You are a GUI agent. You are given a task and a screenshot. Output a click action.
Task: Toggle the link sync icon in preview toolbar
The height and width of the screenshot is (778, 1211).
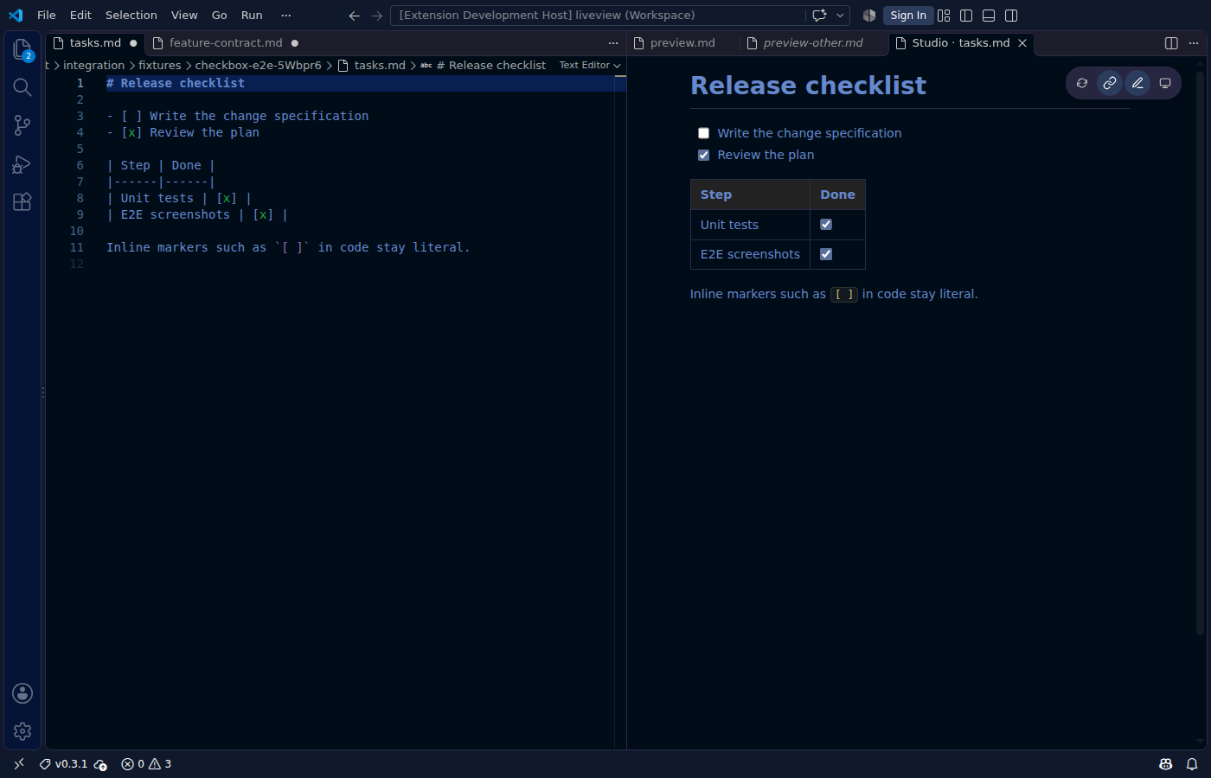point(1110,83)
